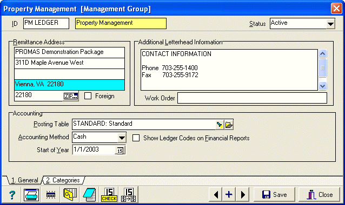Click the ZIP lookup button
The width and height of the screenshot is (345, 205).
[71, 96]
